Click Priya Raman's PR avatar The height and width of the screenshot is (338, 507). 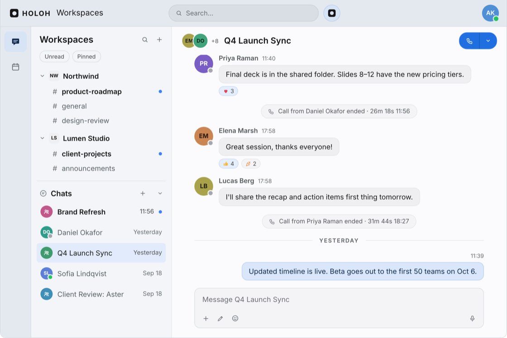204,64
